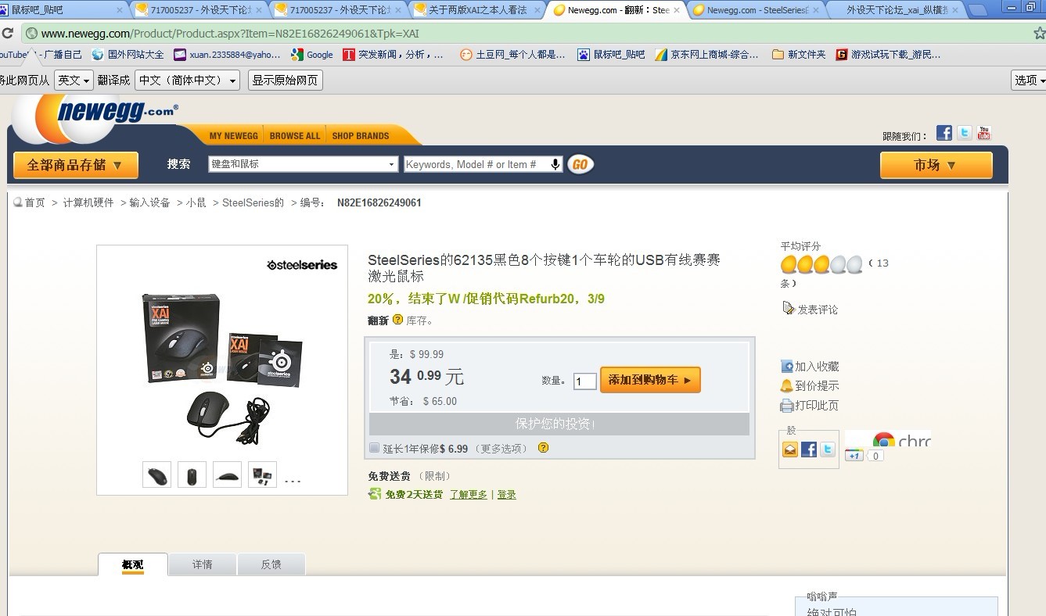Go to 首页 in the breadcrumb
This screenshot has width=1046, height=616.
tap(35, 202)
